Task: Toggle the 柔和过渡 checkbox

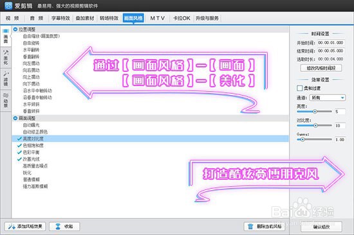Action: tap(299, 88)
